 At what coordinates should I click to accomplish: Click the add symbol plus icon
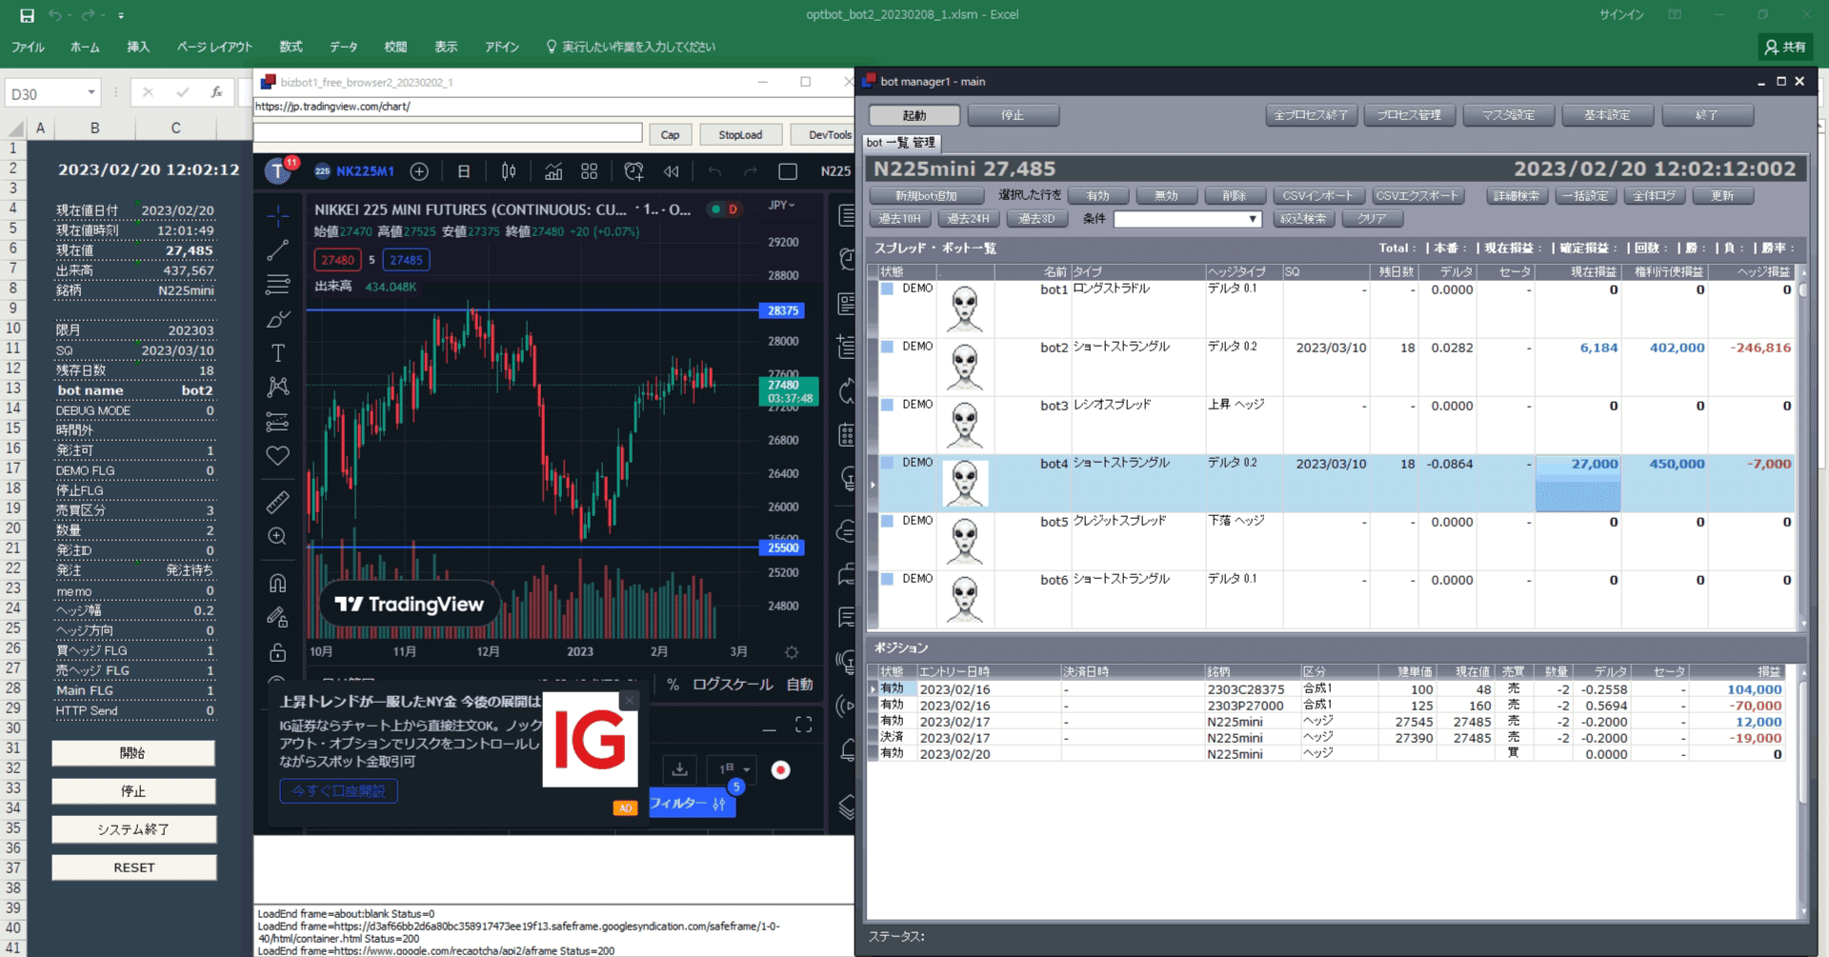[419, 171]
